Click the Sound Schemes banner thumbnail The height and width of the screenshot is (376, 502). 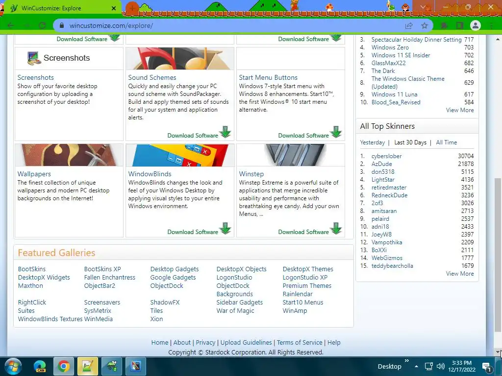tap(180, 59)
